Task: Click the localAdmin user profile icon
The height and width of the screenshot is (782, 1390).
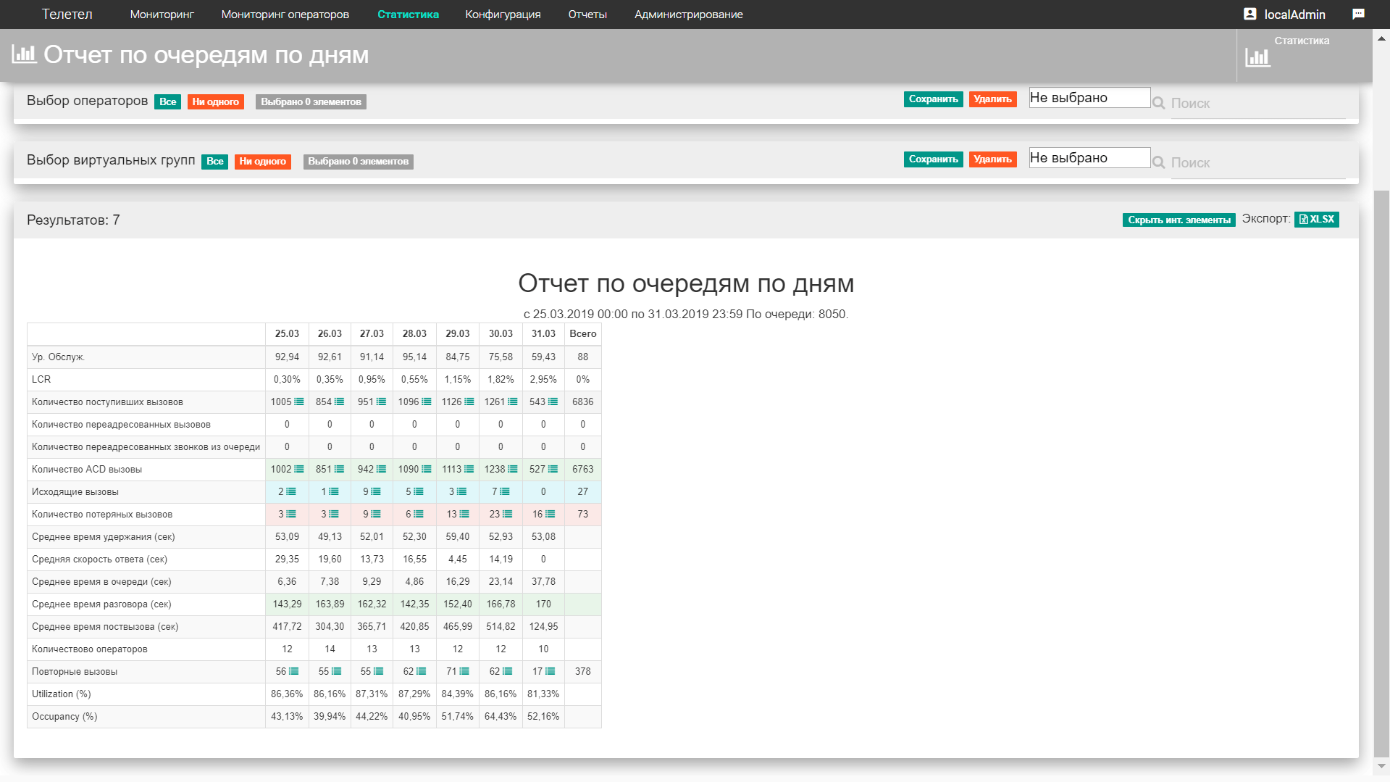Action: [x=1249, y=14]
